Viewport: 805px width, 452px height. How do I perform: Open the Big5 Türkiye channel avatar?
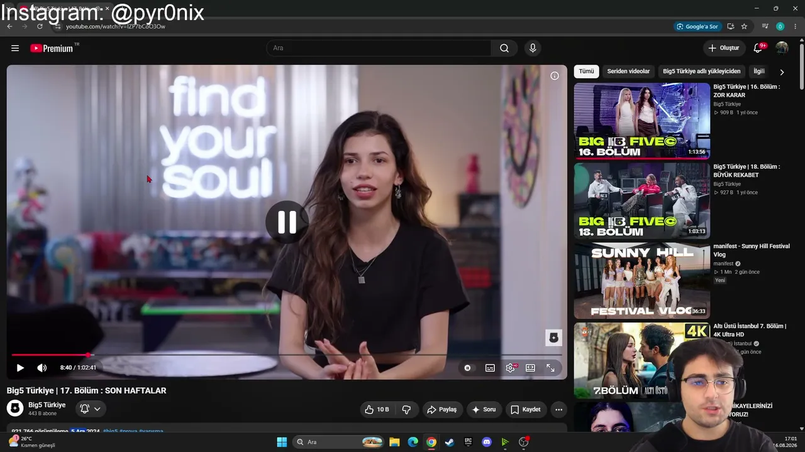pos(15,409)
